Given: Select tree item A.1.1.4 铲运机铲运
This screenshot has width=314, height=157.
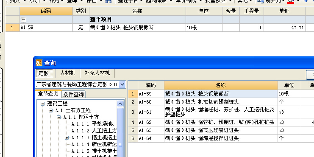Looking at the screenshot, I should coord(94,144).
